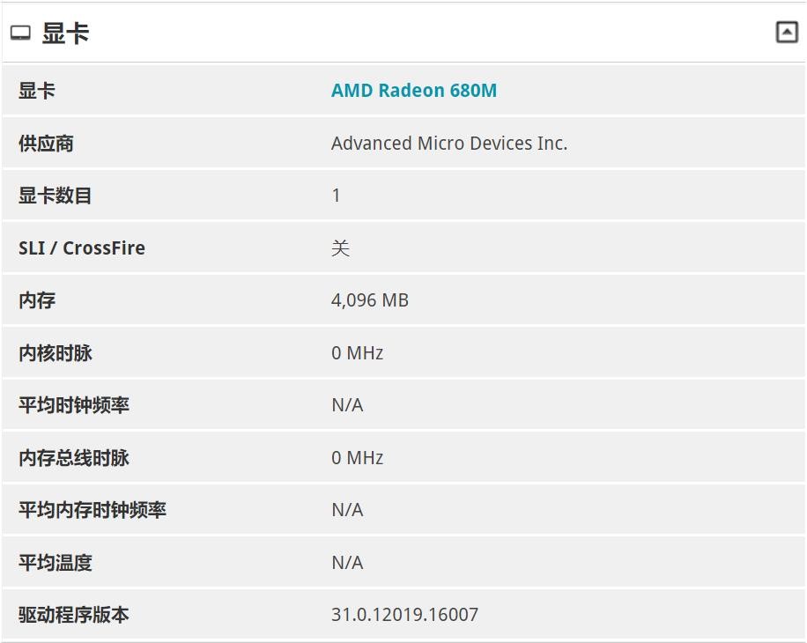Click the 平均温度 row label
This screenshot has width=807, height=643.
(x=56, y=563)
